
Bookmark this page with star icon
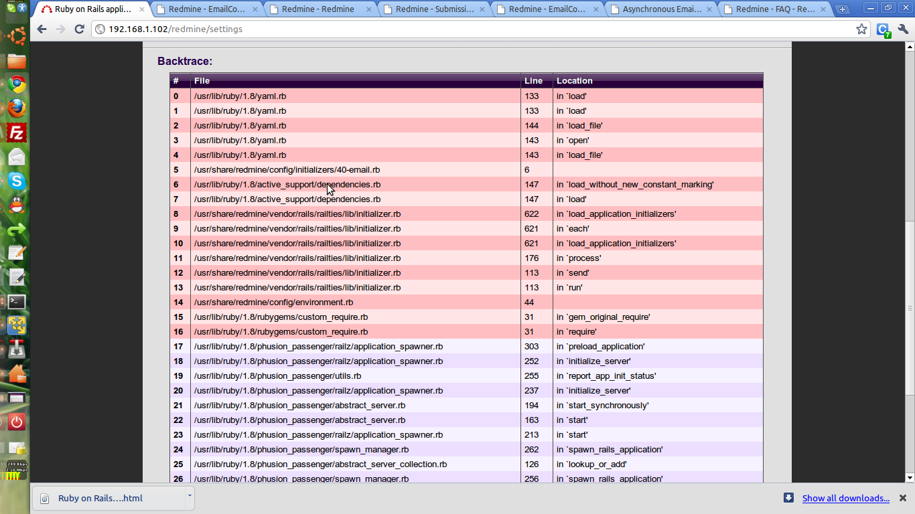coord(861,29)
